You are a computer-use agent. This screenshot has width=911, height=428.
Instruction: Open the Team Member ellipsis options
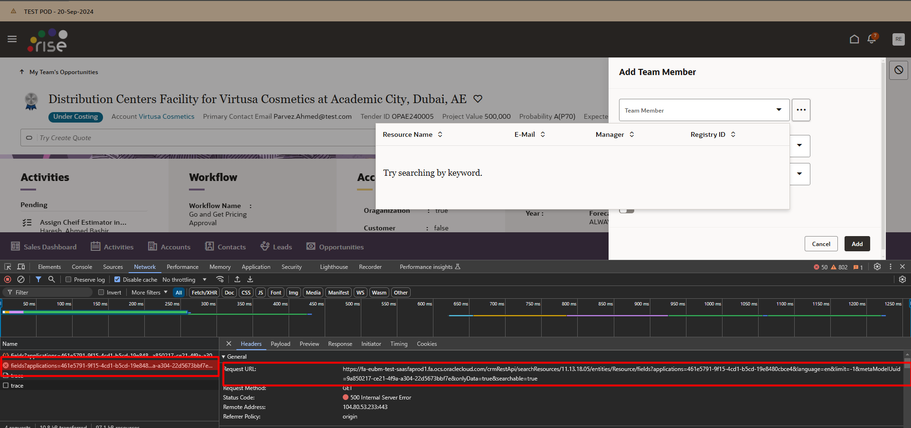801,110
